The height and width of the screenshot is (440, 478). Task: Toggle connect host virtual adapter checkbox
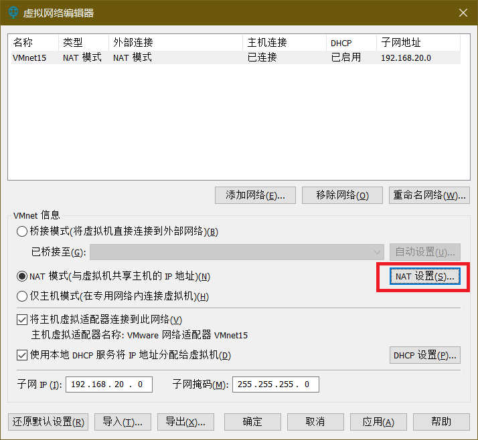[x=21, y=320]
